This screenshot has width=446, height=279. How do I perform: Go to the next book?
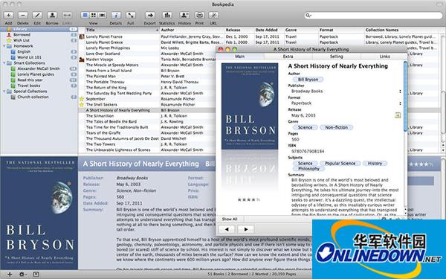click(246, 229)
